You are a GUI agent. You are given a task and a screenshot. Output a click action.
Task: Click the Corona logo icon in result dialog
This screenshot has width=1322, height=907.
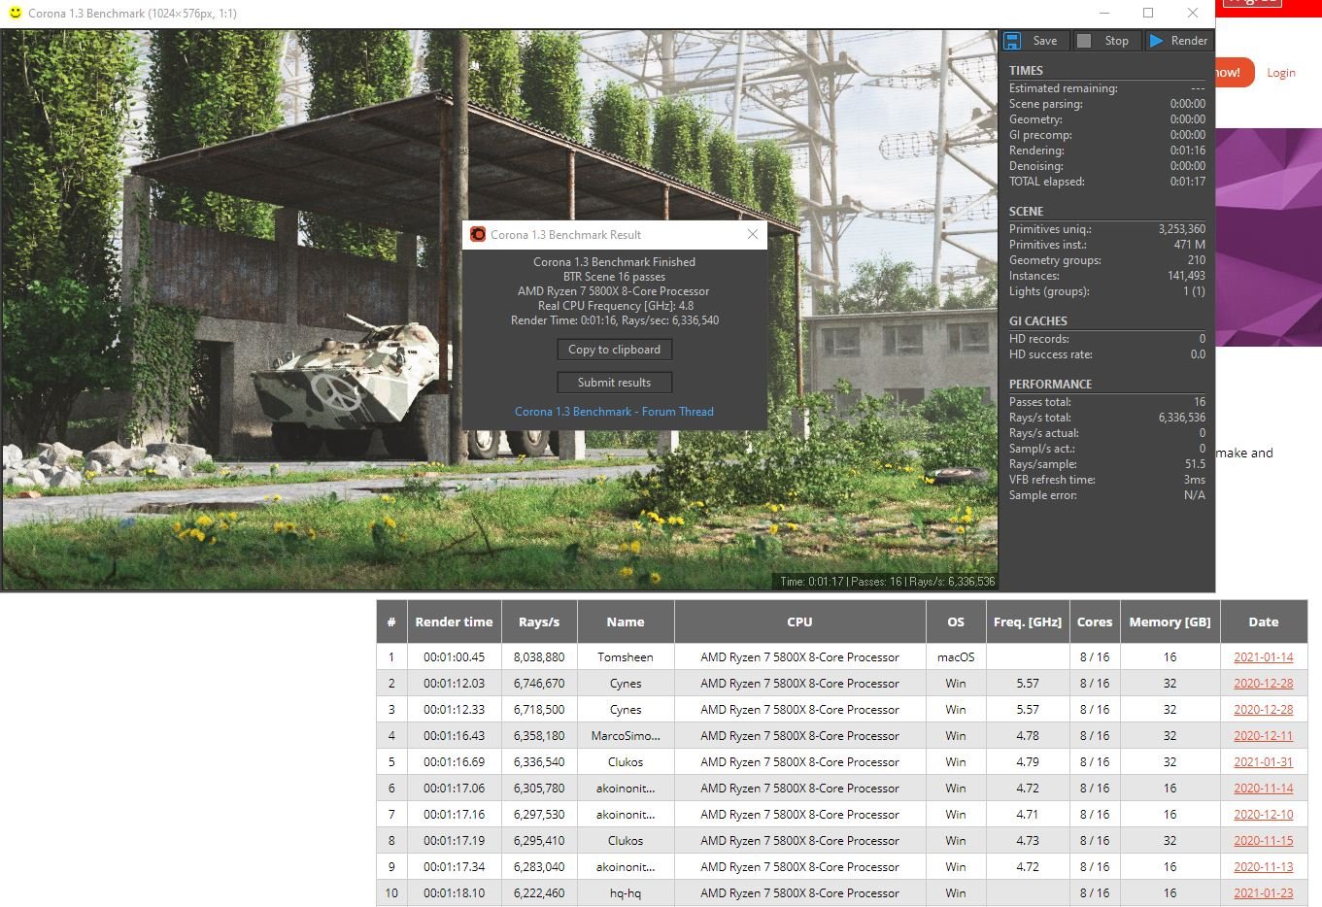(478, 234)
